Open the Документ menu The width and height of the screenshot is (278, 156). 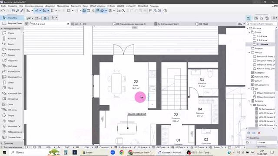[50, 6]
